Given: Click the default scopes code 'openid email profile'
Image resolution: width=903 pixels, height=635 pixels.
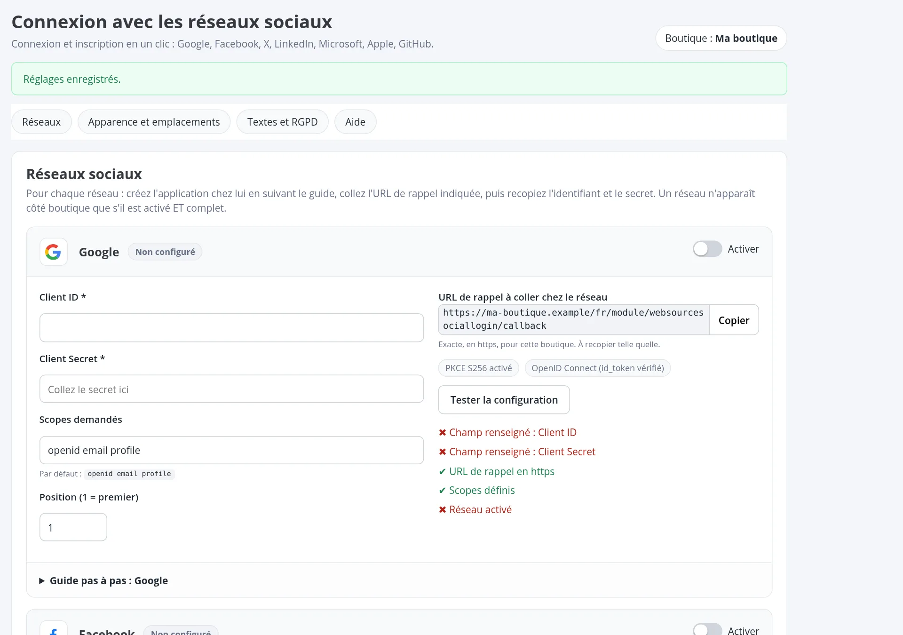Looking at the screenshot, I should coord(129,474).
